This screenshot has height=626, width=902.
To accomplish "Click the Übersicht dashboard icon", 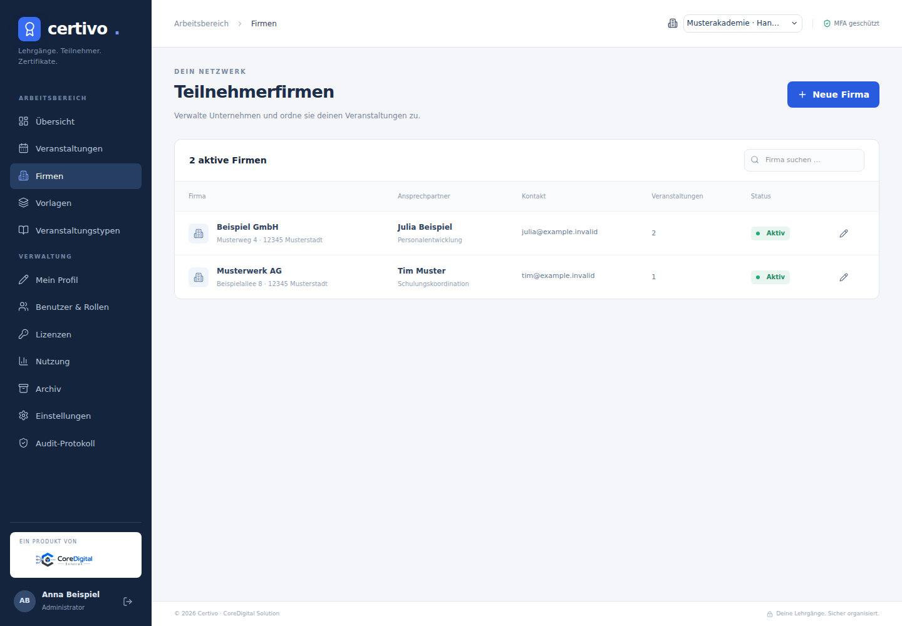I will coord(24,121).
